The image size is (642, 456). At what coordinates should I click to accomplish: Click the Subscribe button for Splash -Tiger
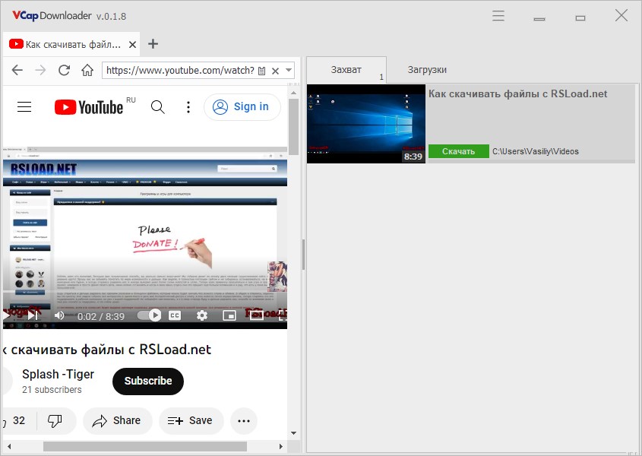coord(147,382)
